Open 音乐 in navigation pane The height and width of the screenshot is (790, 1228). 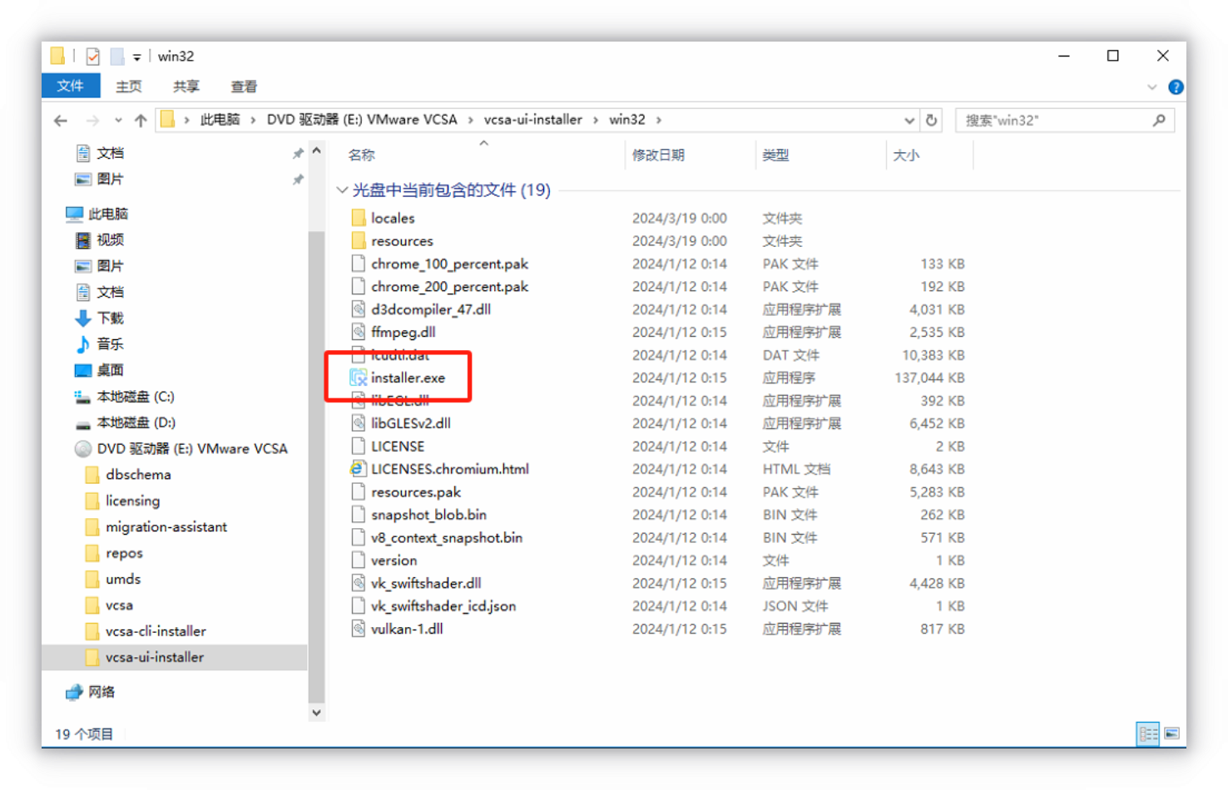click(110, 343)
